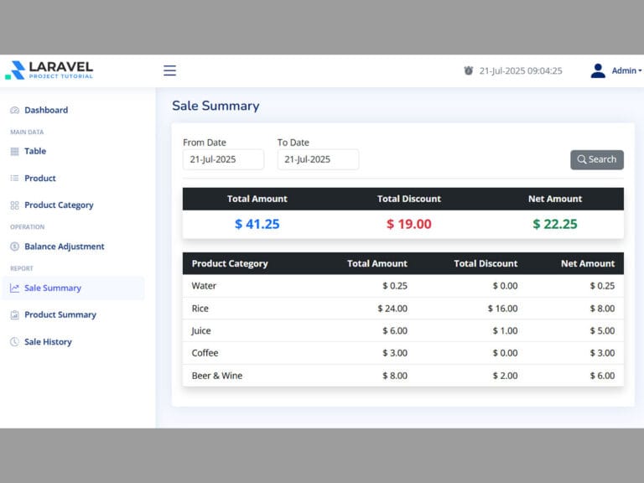Click the Table grid icon in sidebar

pyautogui.click(x=14, y=152)
